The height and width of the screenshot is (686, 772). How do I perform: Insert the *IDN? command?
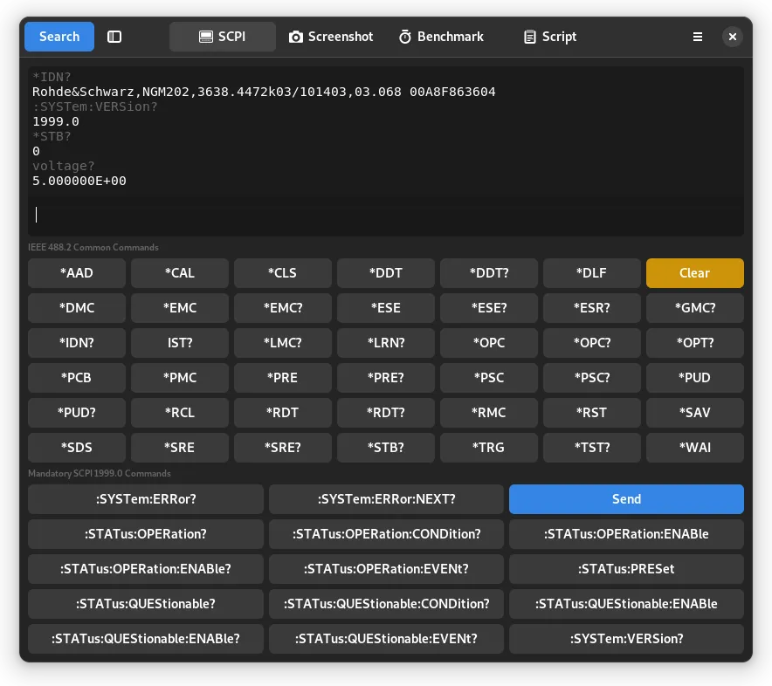click(77, 343)
